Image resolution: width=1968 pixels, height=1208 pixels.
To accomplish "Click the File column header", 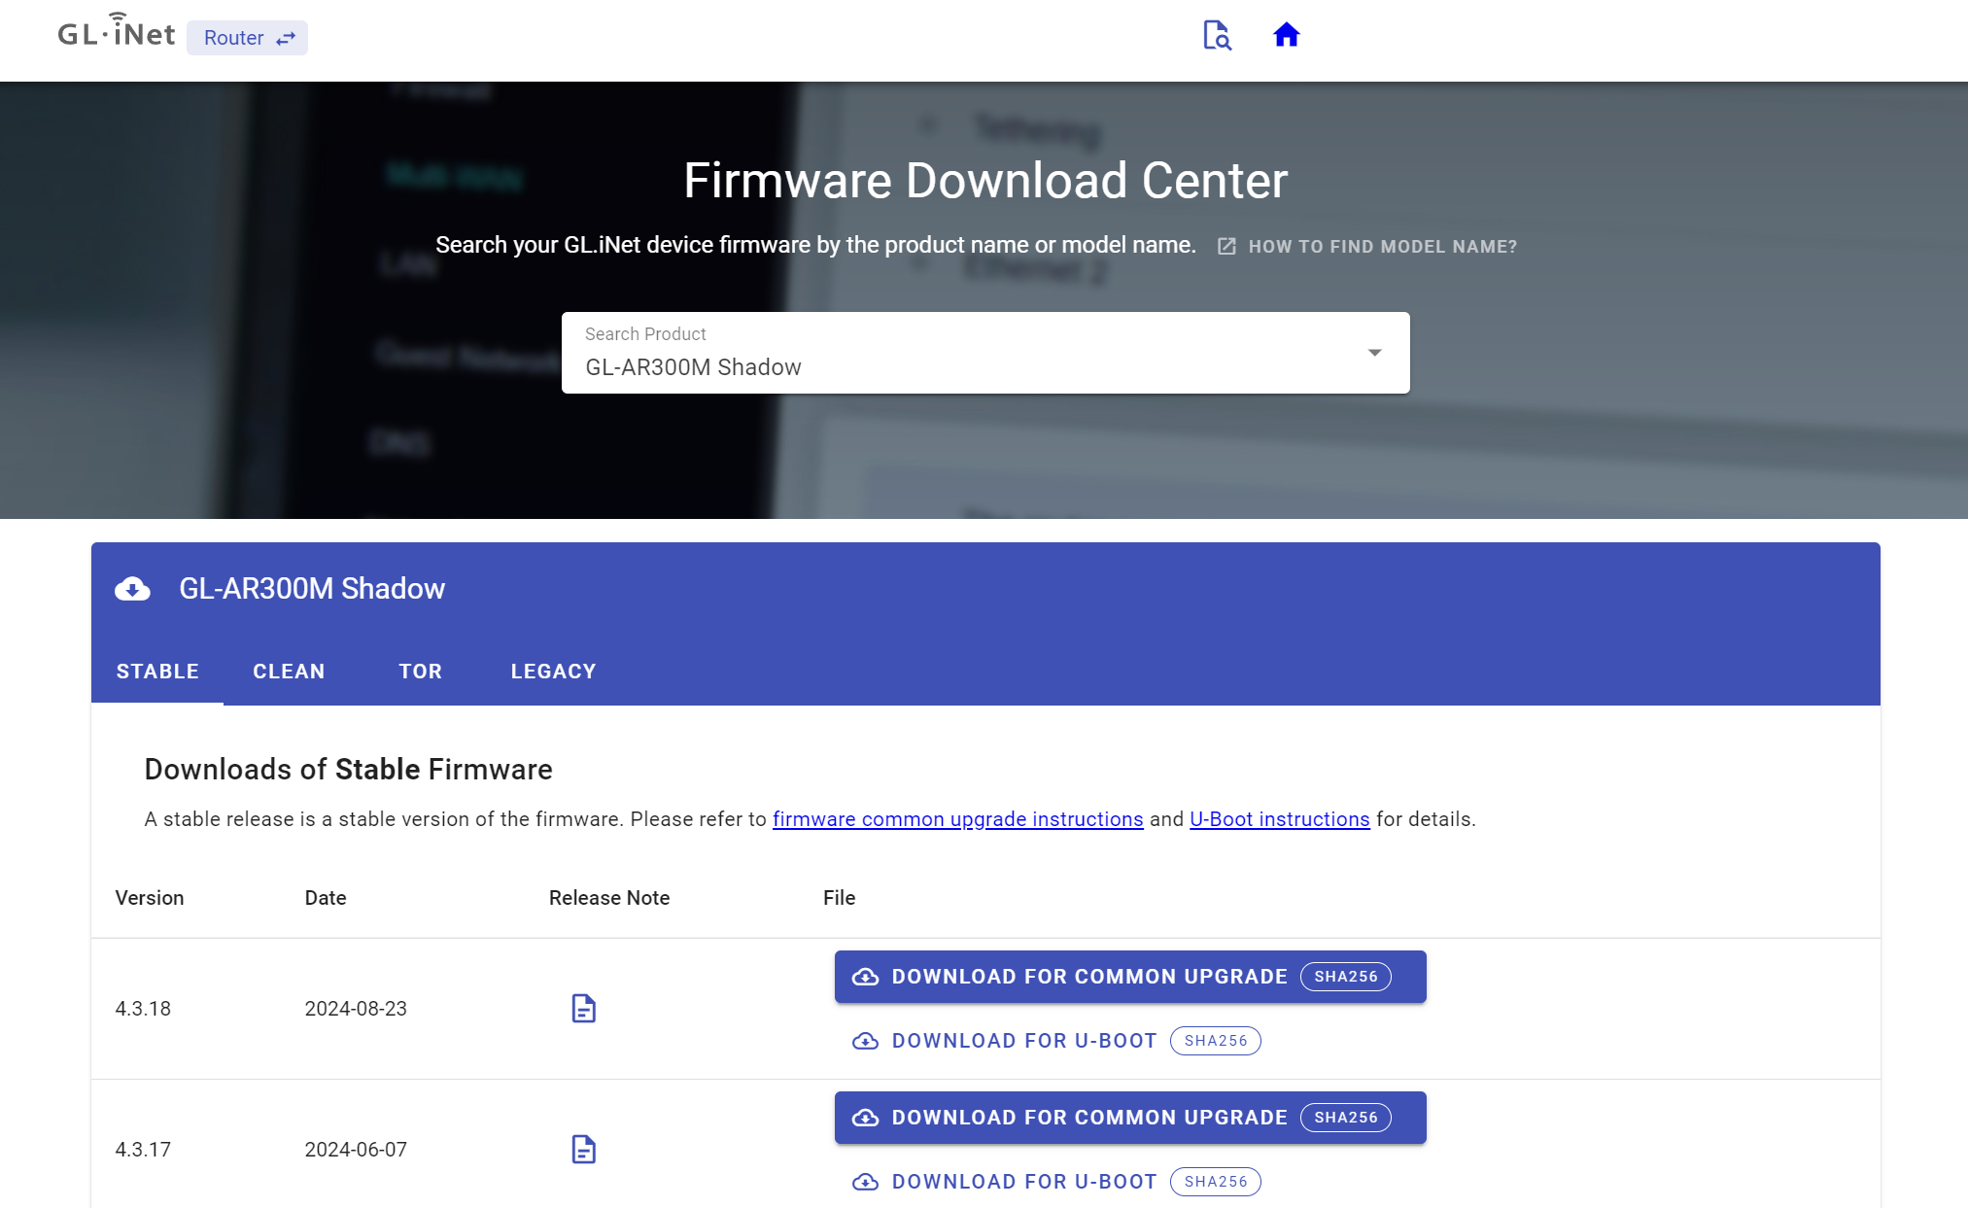I will click(839, 898).
